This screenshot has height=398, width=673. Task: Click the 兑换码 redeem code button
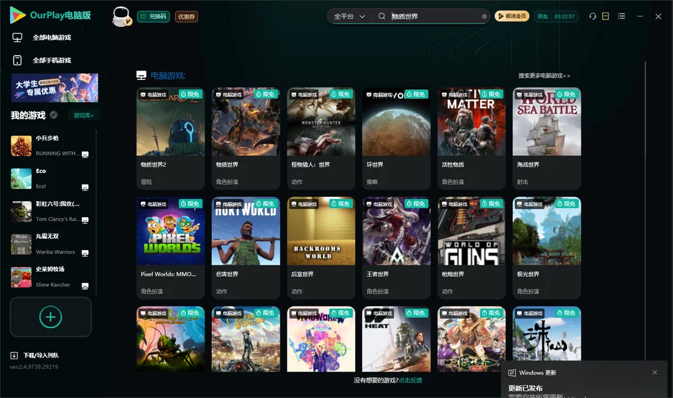point(153,17)
